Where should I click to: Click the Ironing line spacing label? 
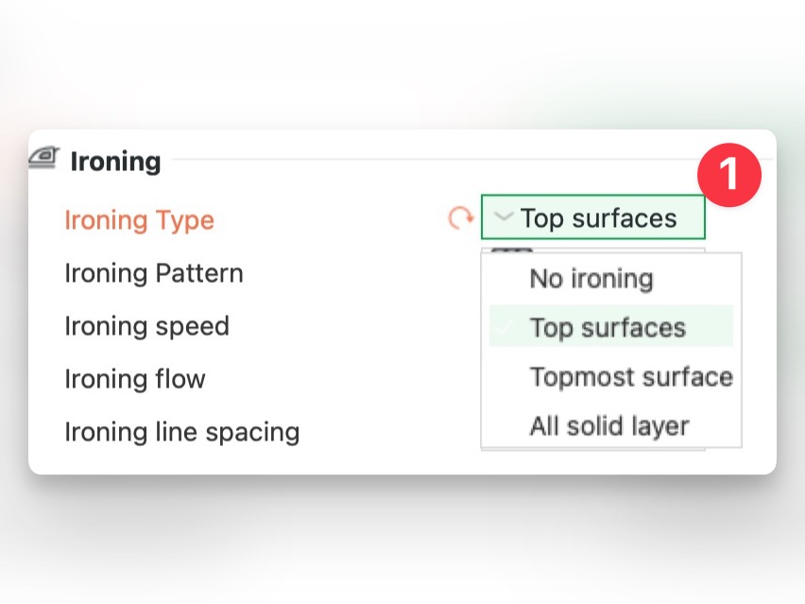(182, 432)
